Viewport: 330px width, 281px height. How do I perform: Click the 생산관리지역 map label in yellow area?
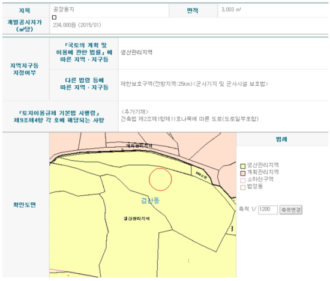(x=136, y=219)
